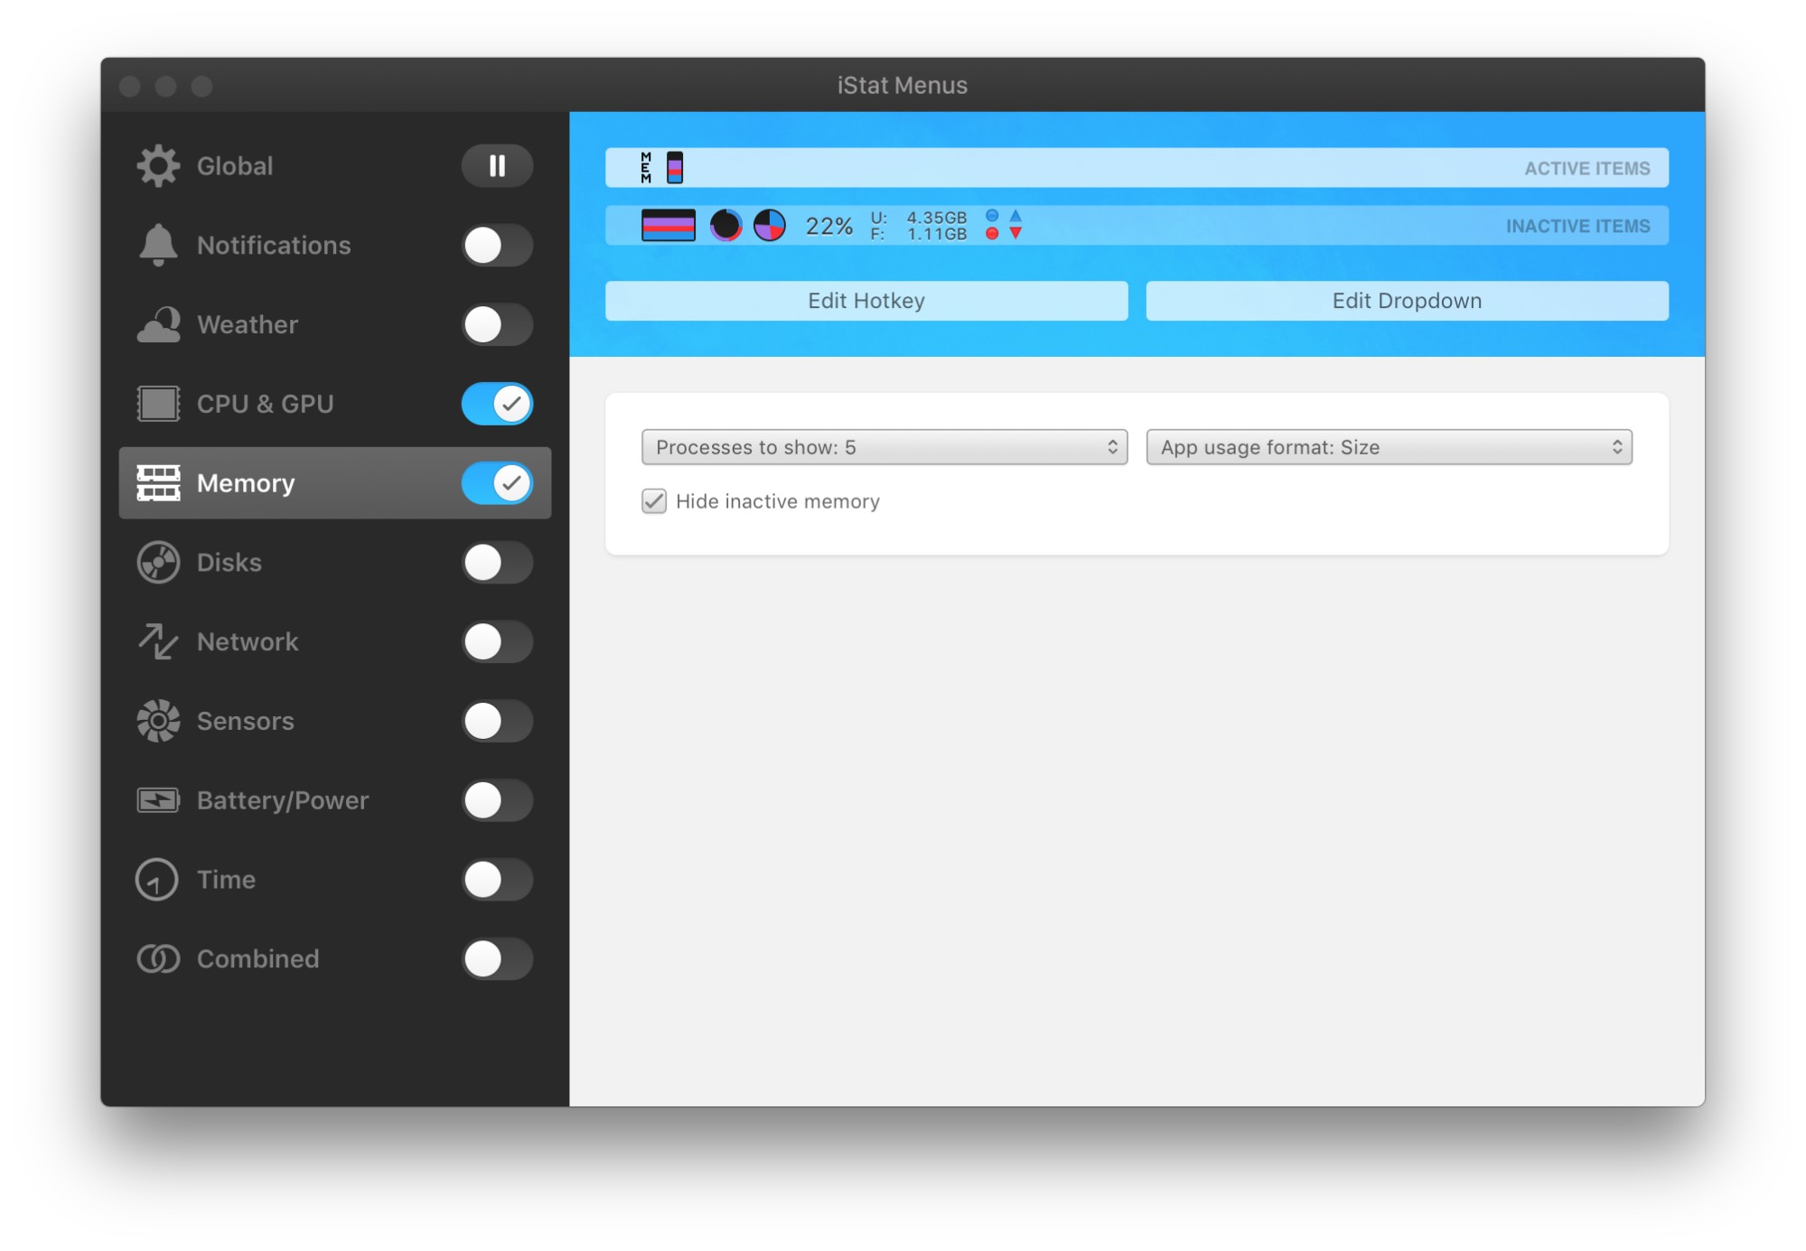The width and height of the screenshot is (1806, 1251).
Task: Select the page in/out arrows item
Action: (1015, 225)
